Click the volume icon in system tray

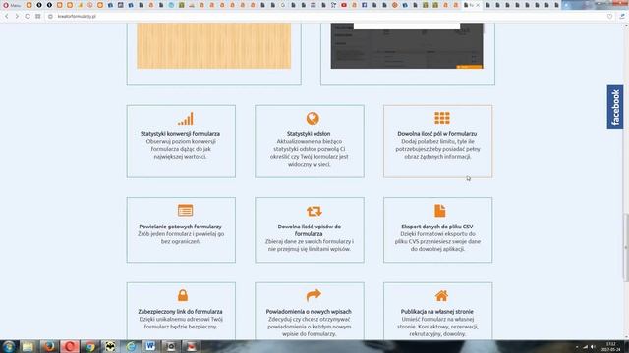(593, 347)
